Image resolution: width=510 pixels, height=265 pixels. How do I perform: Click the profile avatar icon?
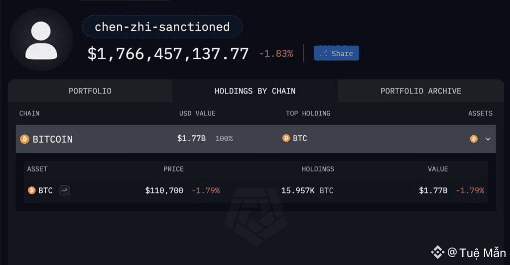41,40
